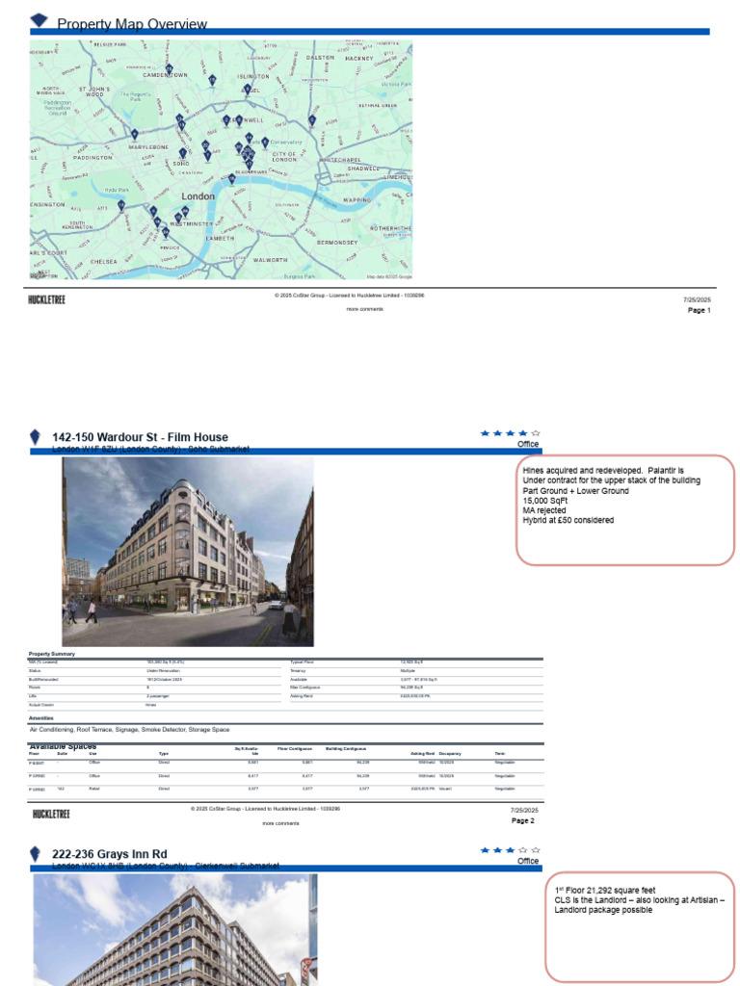This screenshot has height=986, width=740.
Task: Click the first filled star of Wardour St rating
Action: click(485, 433)
